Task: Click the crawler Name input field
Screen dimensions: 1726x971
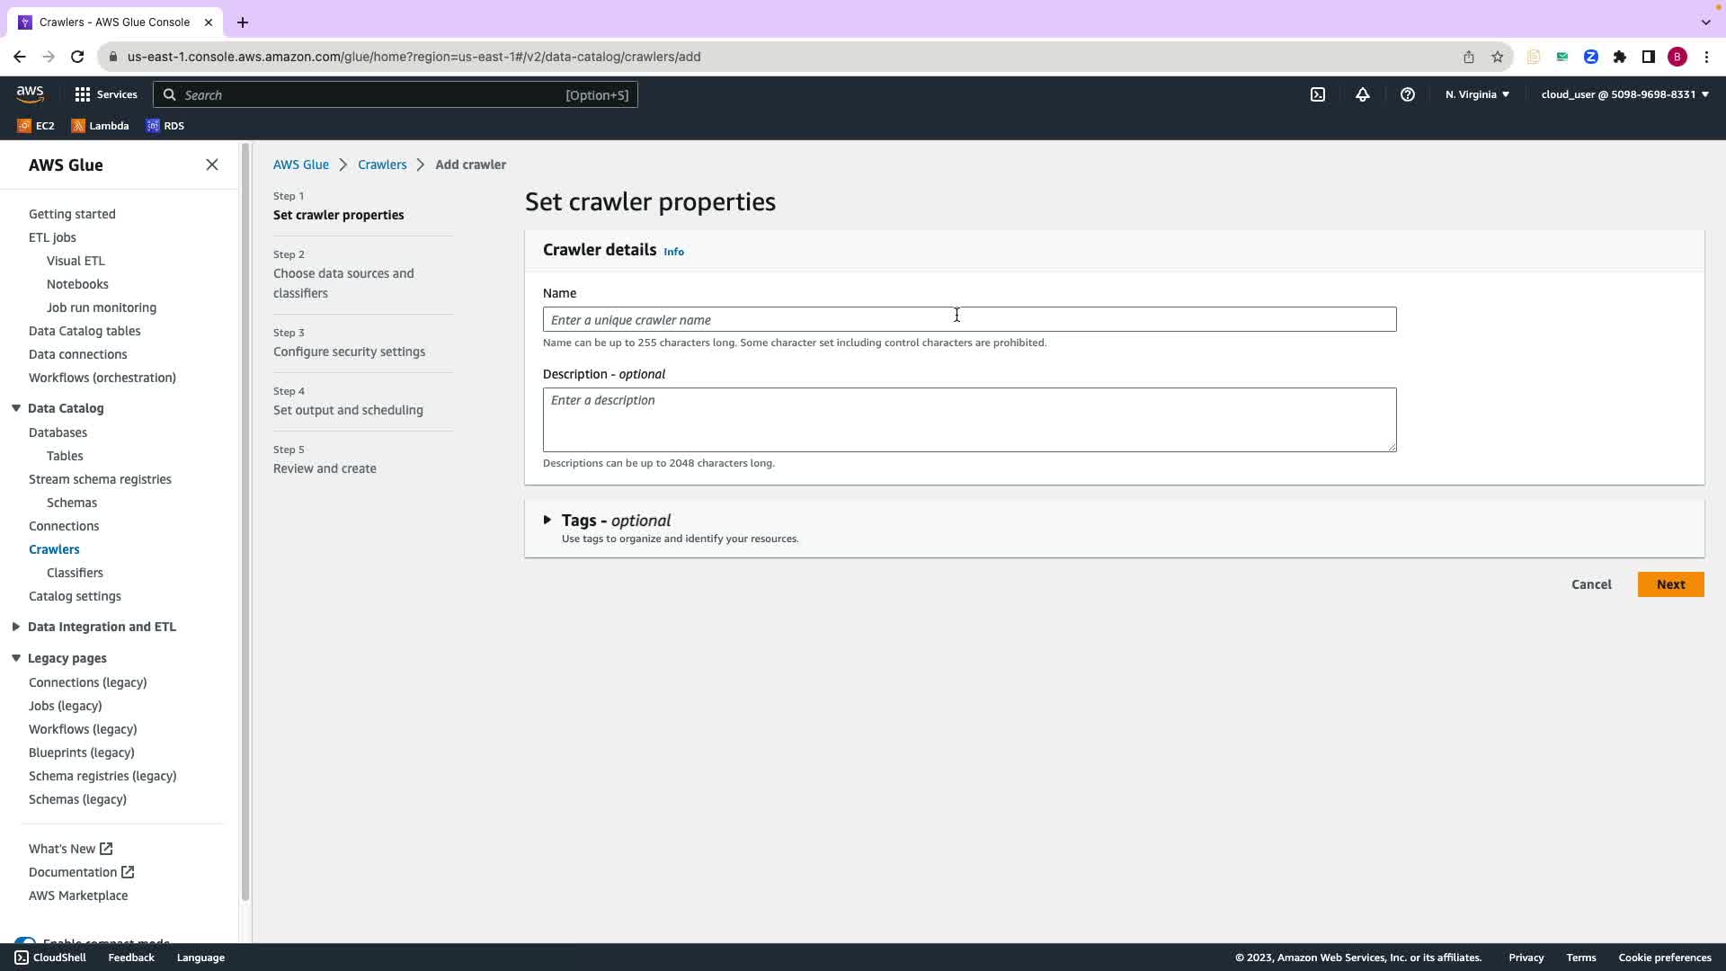Action: click(x=969, y=320)
